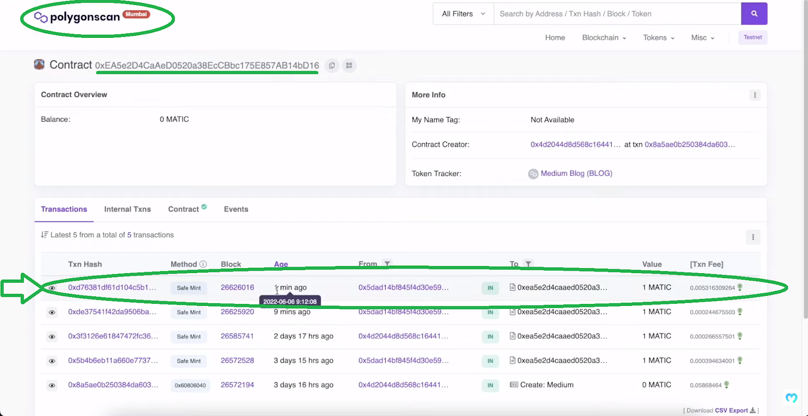Open the transactions table three-dot options menu
Image resolution: width=808 pixels, height=416 pixels.
coord(753,237)
